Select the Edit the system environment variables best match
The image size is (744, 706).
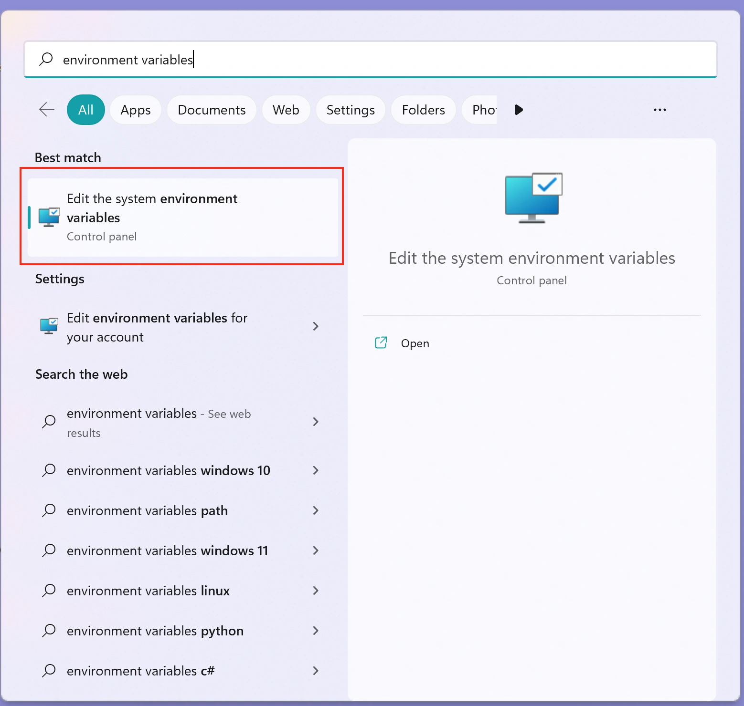click(181, 217)
